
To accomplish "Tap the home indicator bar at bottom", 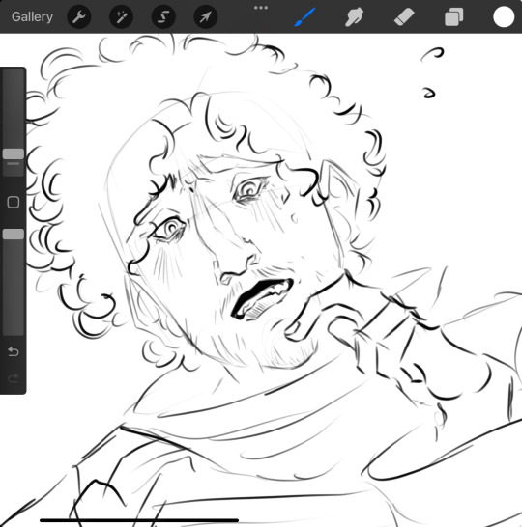I will [139, 520].
